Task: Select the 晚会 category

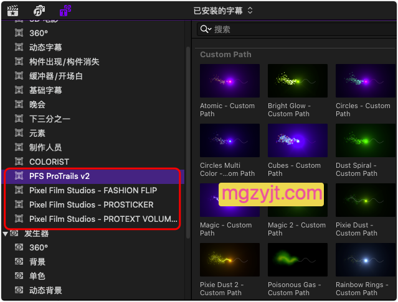Action: coord(93,104)
